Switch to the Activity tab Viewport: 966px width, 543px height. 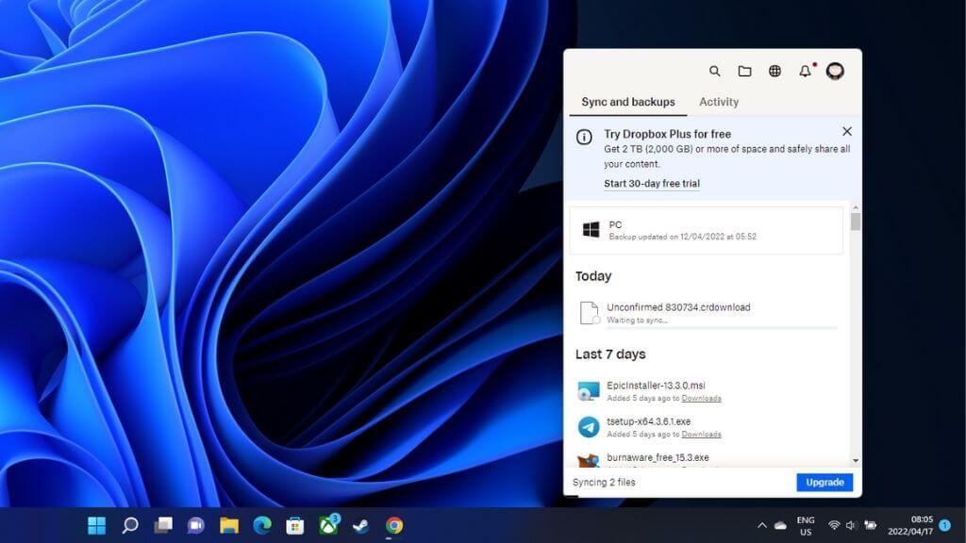point(719,102)
